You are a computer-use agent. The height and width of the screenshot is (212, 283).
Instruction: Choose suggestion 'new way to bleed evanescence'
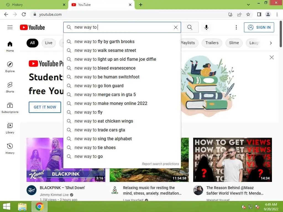coord(122,68)
